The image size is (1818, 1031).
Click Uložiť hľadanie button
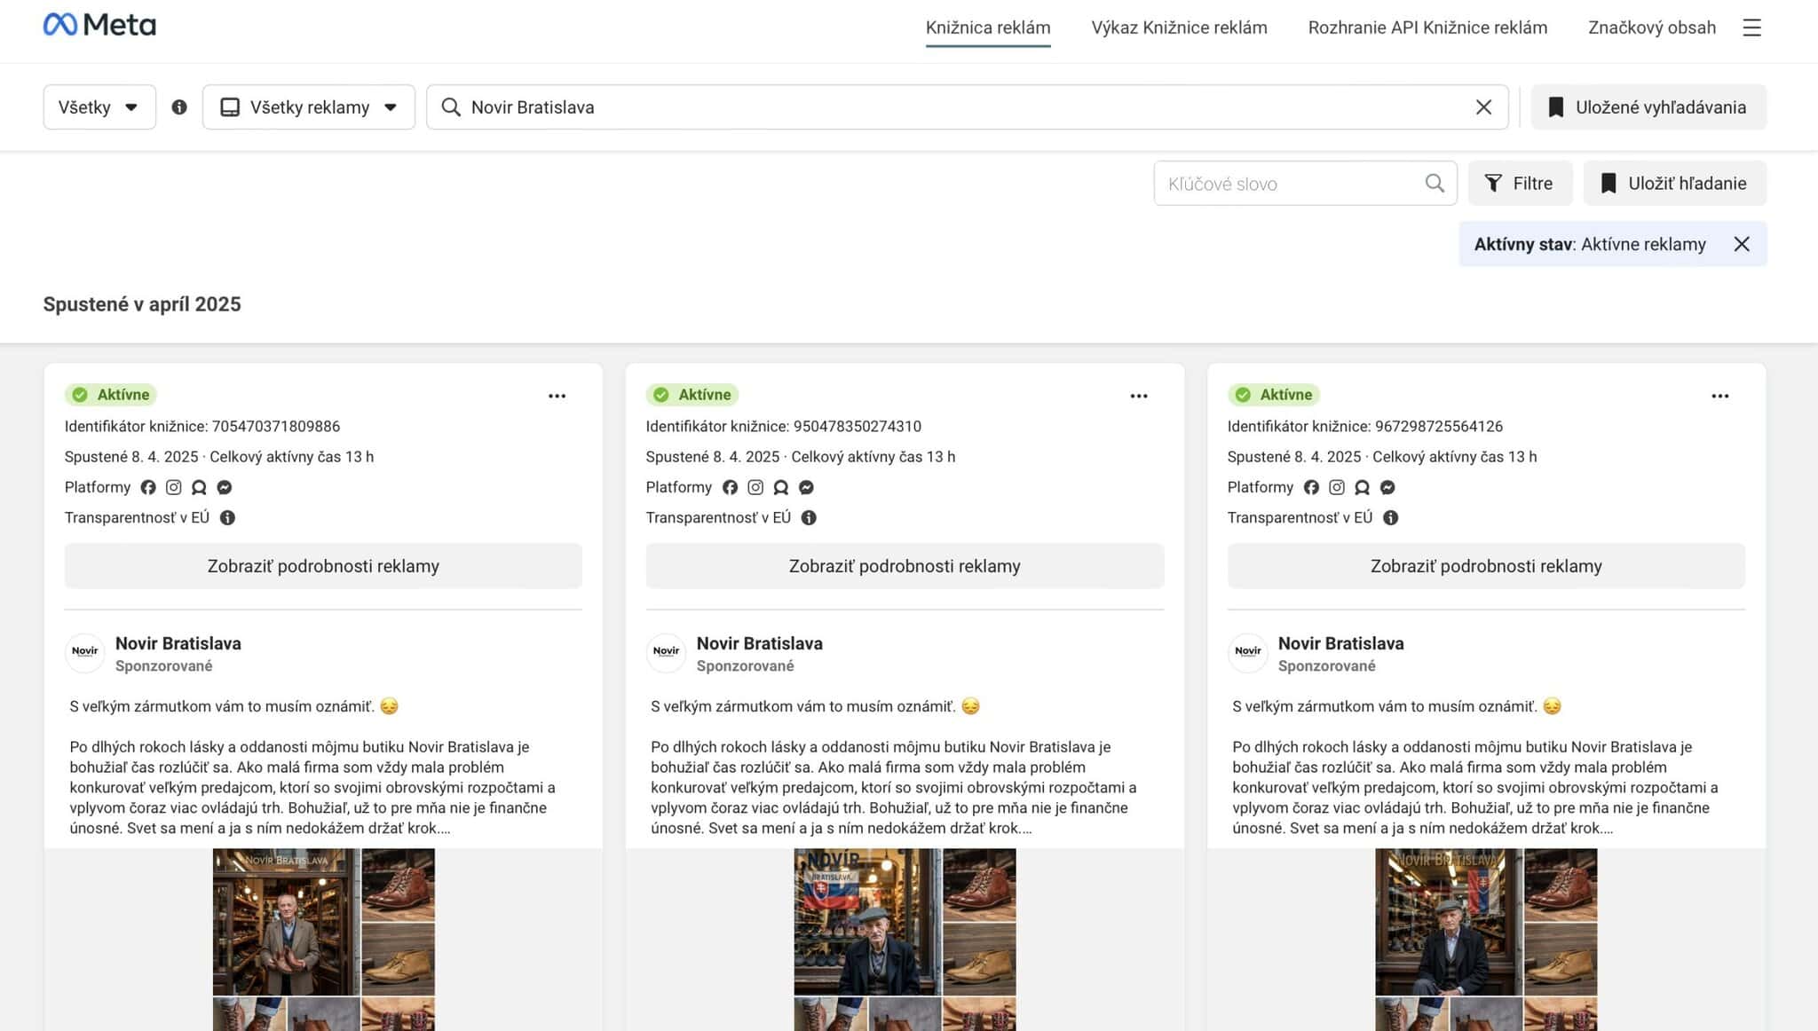point(1674,184)
